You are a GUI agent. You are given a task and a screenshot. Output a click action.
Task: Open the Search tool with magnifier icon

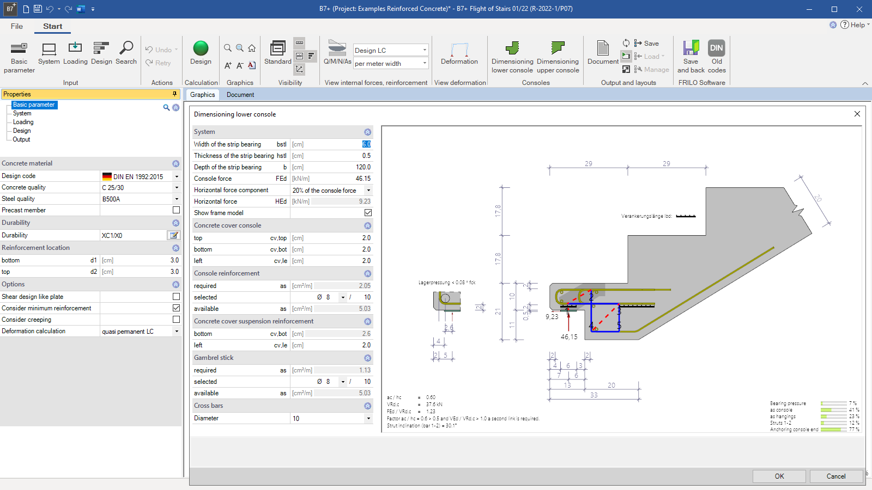tap(126, 54)
